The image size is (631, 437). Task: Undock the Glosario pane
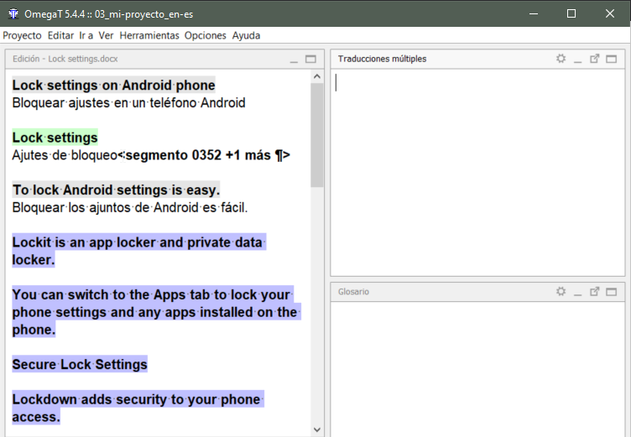click(x=594, y=291)
